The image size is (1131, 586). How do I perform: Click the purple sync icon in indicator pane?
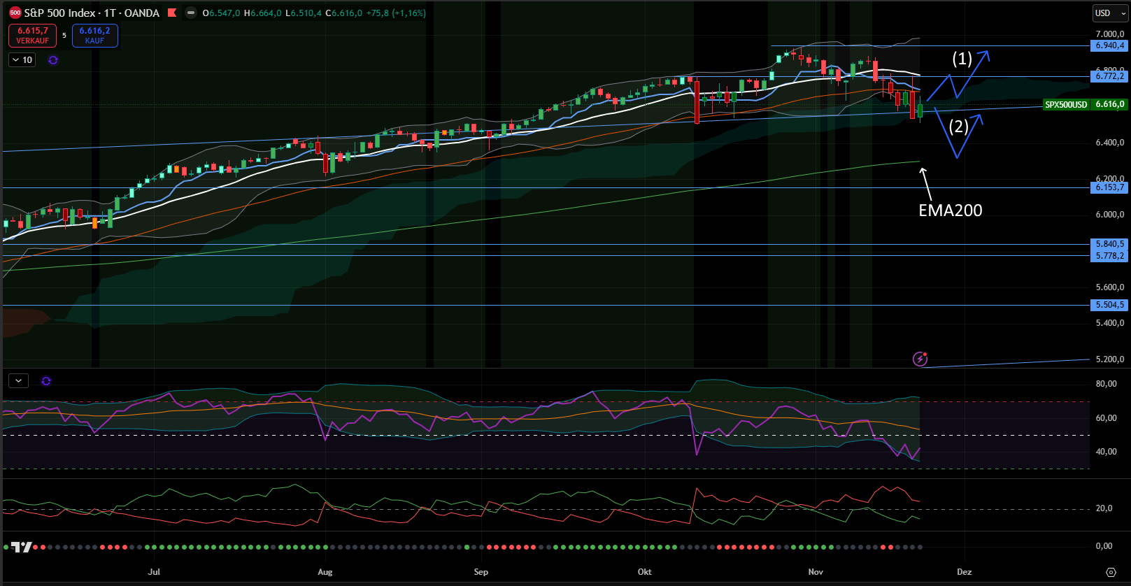click(x=46, y=381)
